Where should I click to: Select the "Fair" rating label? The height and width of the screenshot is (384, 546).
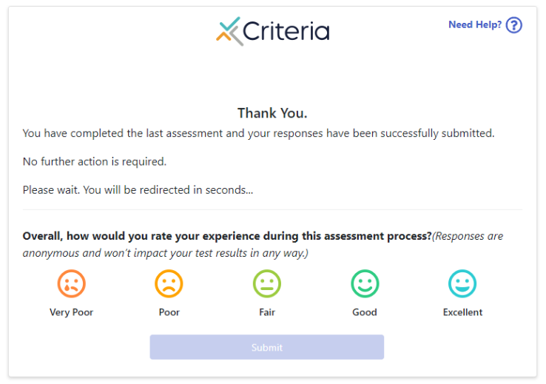(267, 312)
